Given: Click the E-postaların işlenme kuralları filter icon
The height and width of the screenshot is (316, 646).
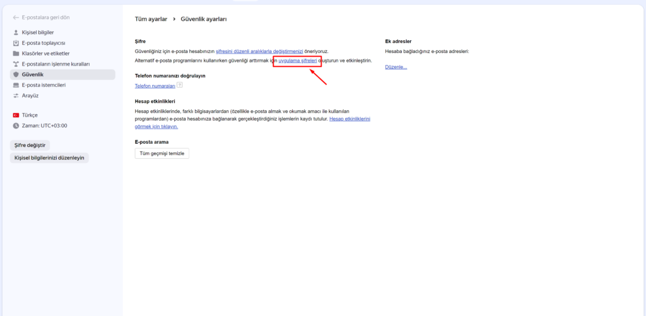Looking at the screenshot, I should 16,64.
